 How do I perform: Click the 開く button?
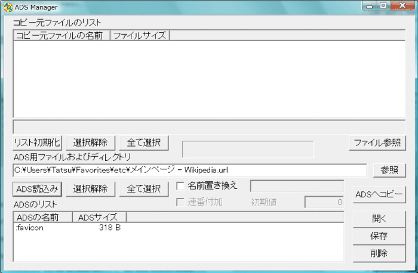click(379, 219)
